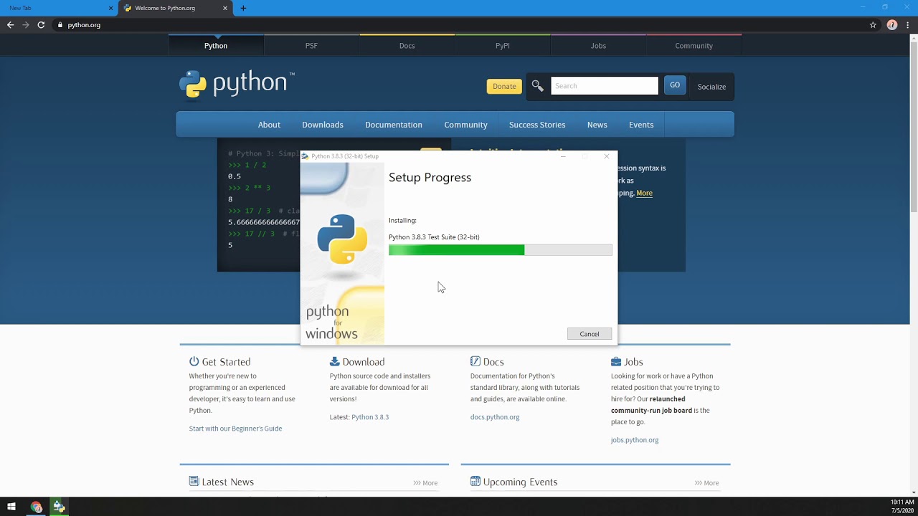Screen dimensions: 918x516
Task: Click the Chrome back arrow
Action: click(x=10, y=24)
